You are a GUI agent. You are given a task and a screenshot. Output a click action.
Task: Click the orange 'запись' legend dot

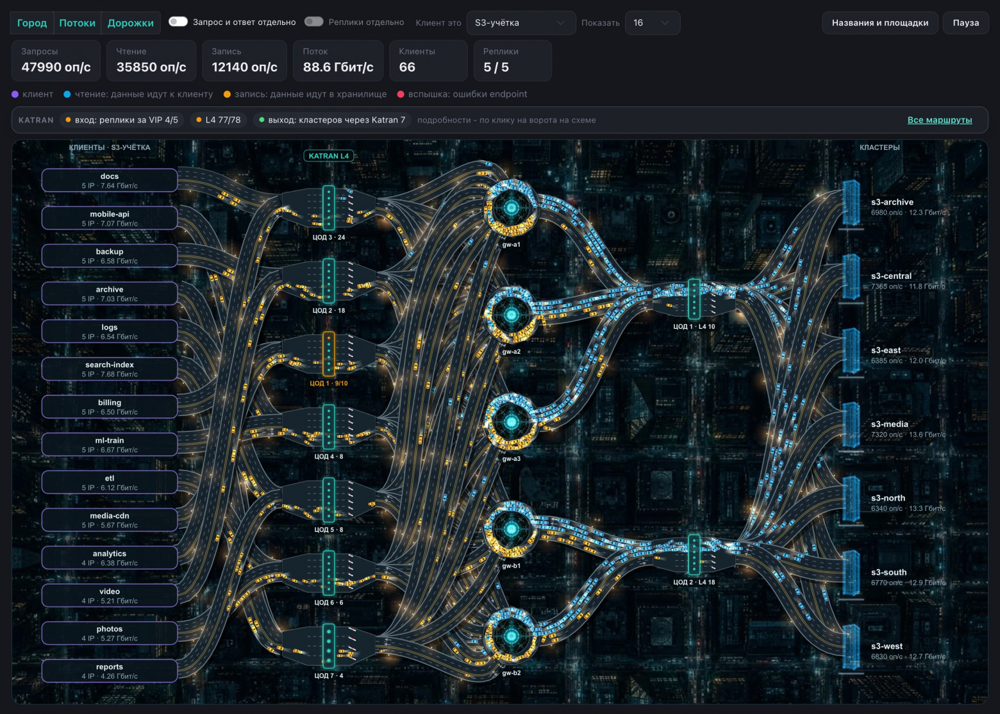coord(227,94)
